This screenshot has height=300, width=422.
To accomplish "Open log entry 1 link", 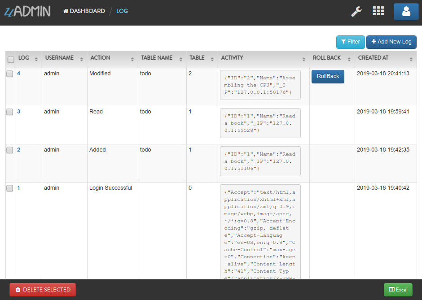I will 18,188.
